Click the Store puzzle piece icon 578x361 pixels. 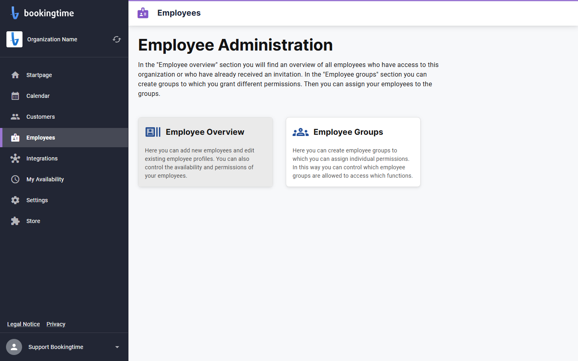15,221
